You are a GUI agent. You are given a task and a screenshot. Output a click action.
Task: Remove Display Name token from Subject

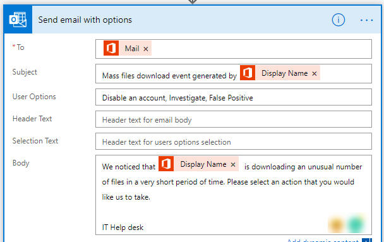point(315,73)
